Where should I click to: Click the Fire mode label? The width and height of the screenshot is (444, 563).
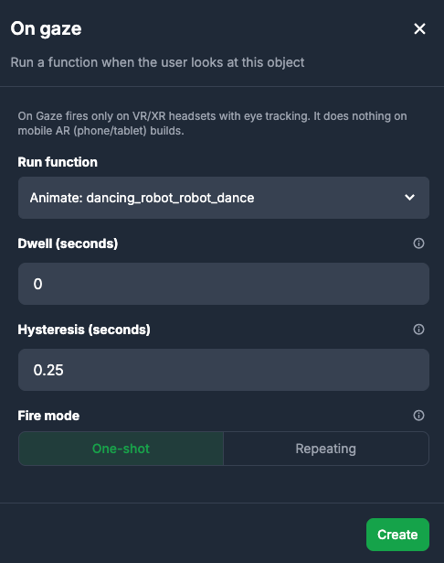48,416
